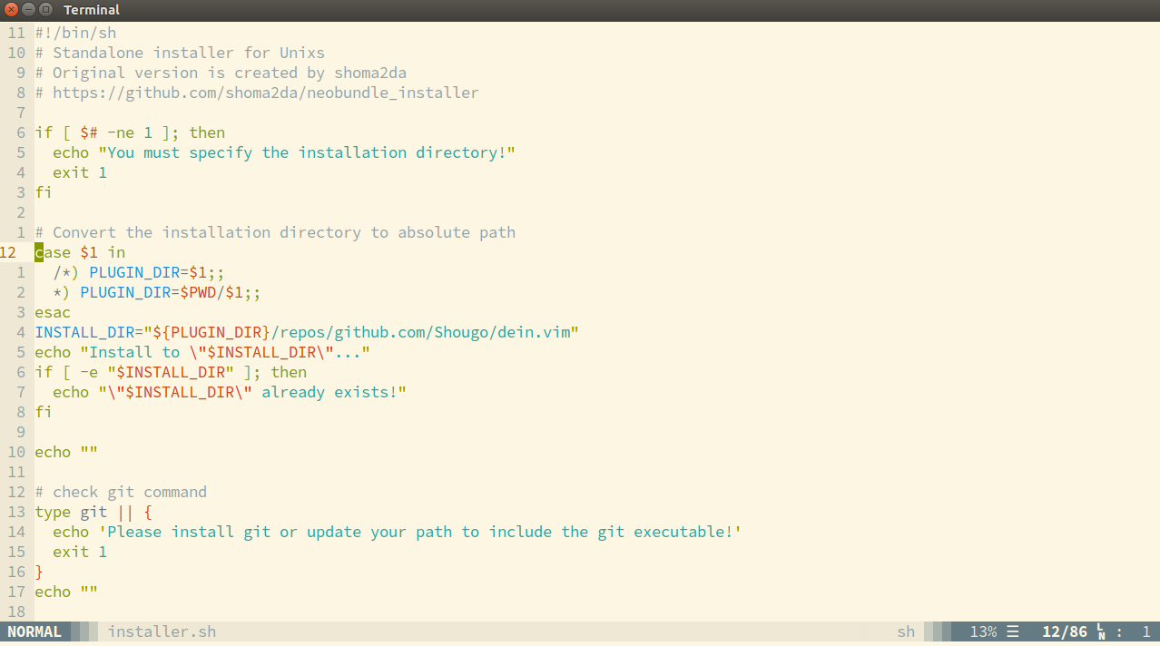
Task: Click the "# check git command" comment
Action: [x=121, y=492]
